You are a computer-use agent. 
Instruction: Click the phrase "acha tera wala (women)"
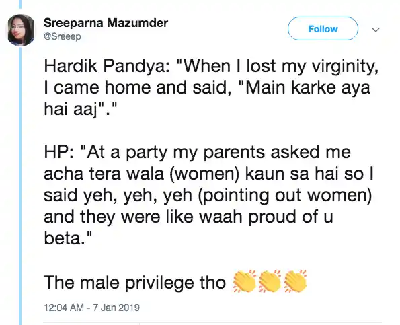pos(142,174)
